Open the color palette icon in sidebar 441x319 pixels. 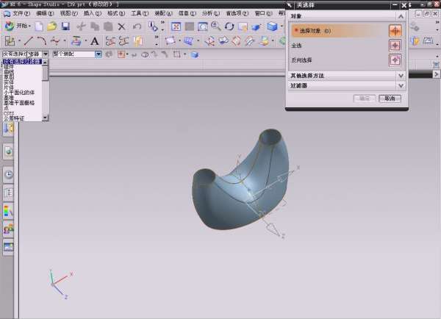9,211
